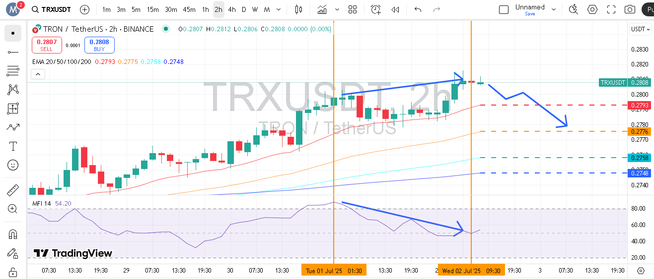654x279 pixels.
Task: Click the compare or add symbol plus icon
Action: click(85, 9)
